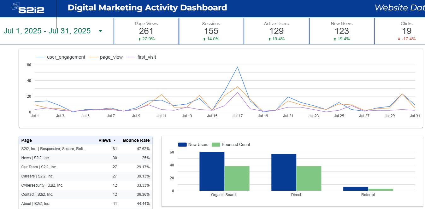Click the Direct axis label
The height and width of the screenshot is (209, 425).
click(x=296, y=195)
